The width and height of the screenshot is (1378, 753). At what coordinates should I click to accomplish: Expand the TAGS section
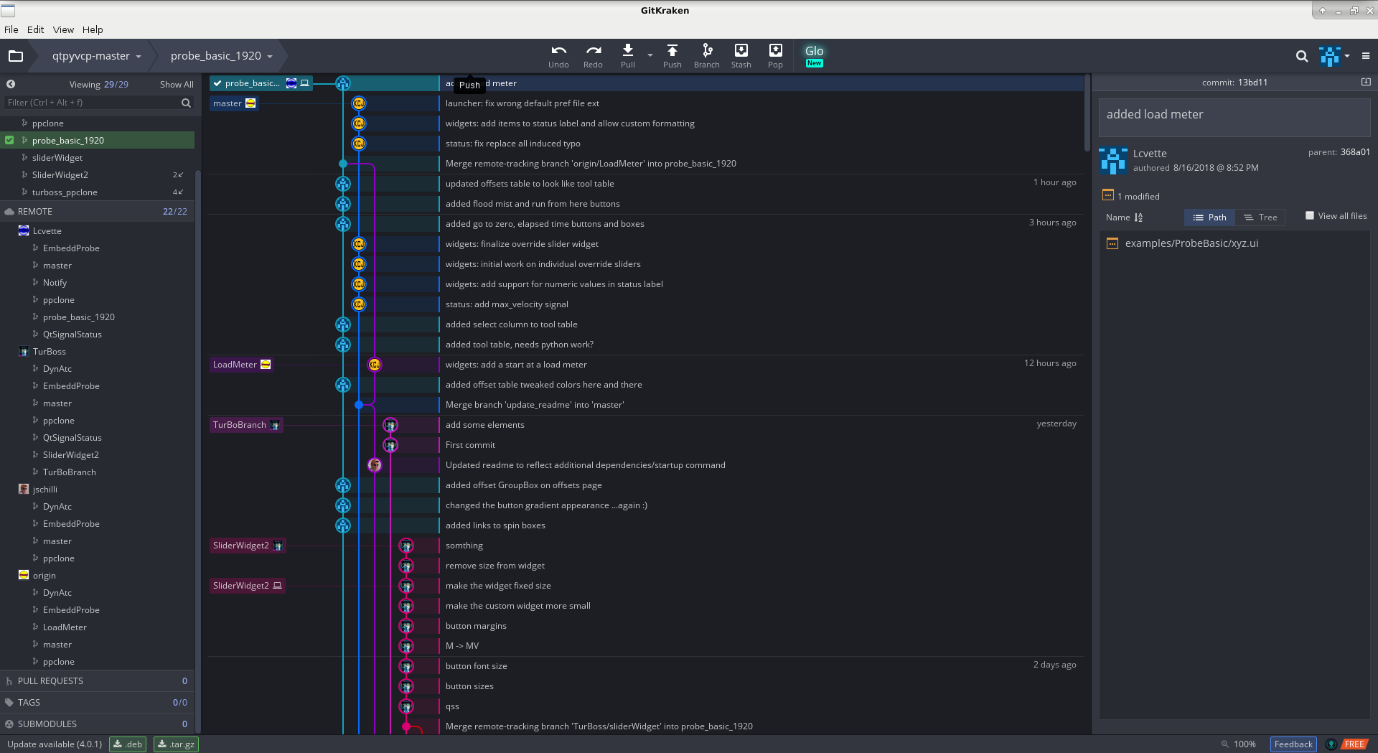pyautogui.click(x=97, y=703)
